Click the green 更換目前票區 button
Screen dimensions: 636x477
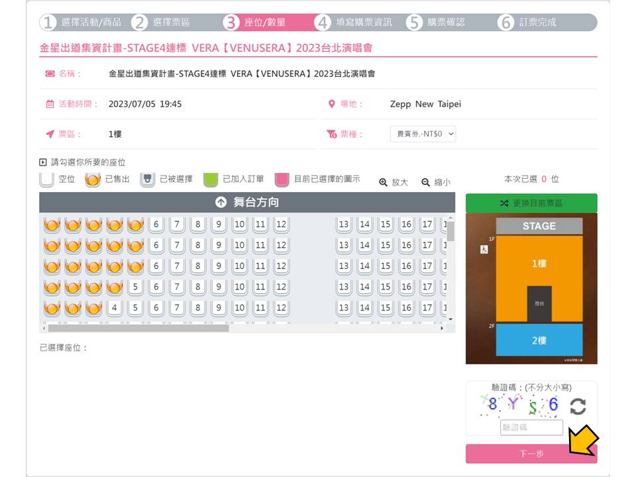pyautogui.click(x=531, y=203)
